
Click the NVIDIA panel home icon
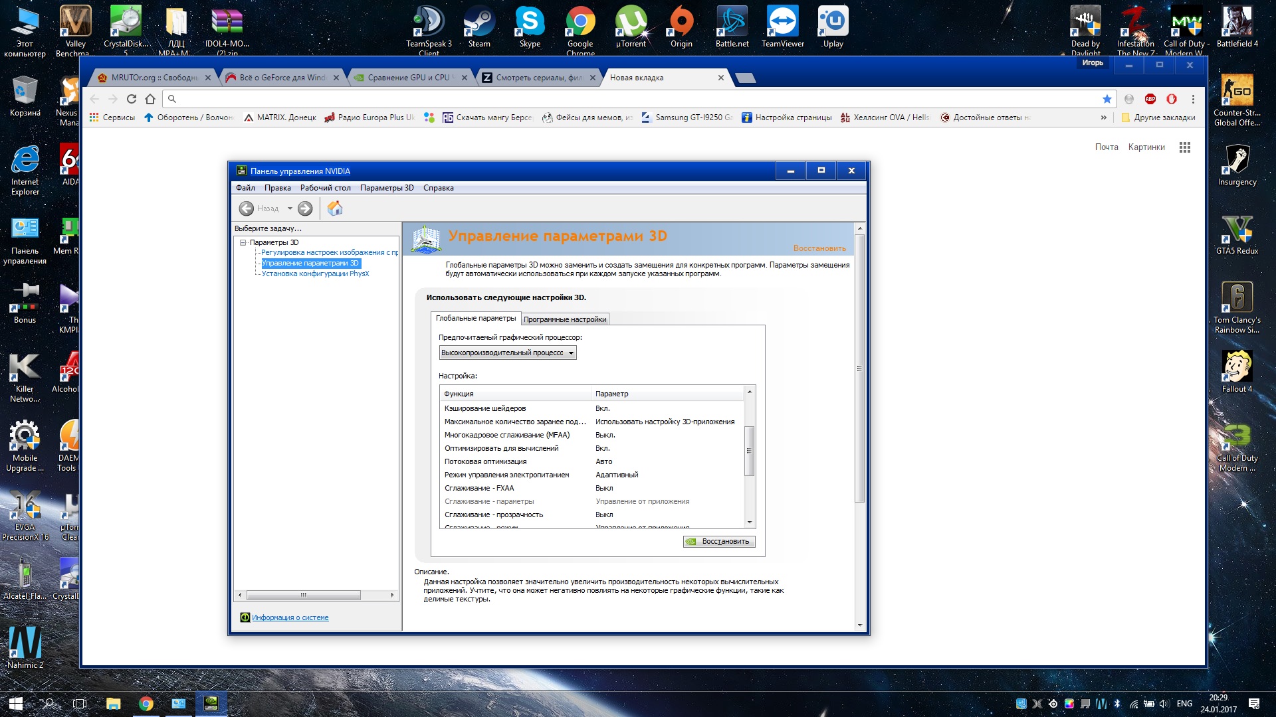click(x=335, y=208)
